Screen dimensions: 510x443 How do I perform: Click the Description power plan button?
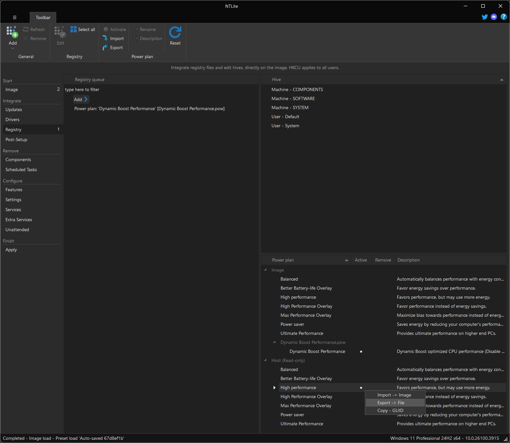click(148, 38)
